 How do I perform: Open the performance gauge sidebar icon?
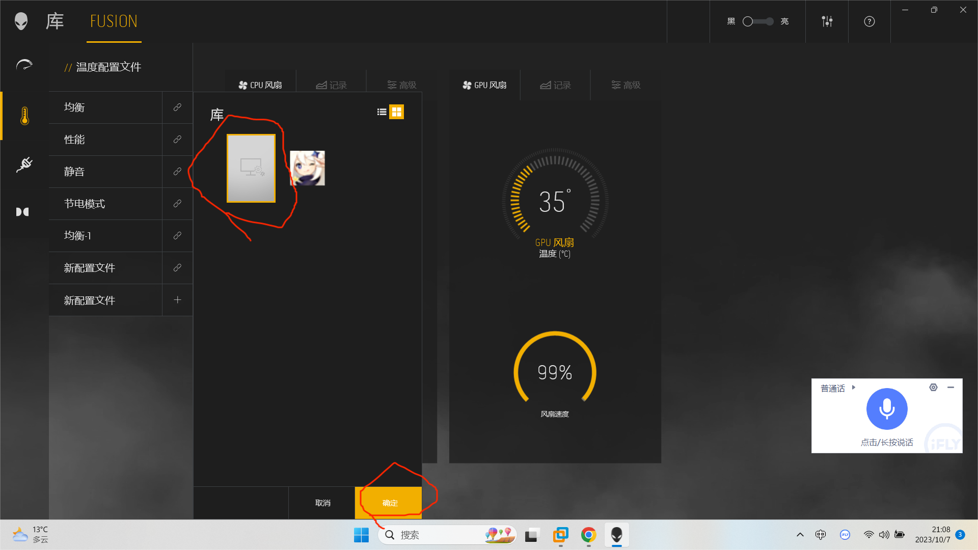click(24, 65)
